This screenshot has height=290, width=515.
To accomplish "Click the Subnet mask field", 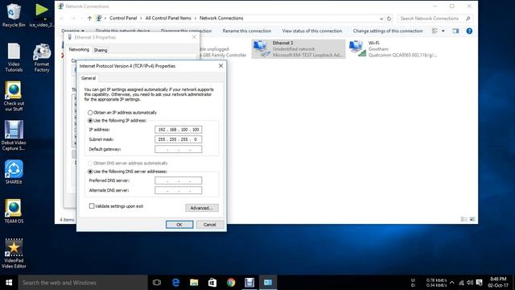I will point(179,139).
